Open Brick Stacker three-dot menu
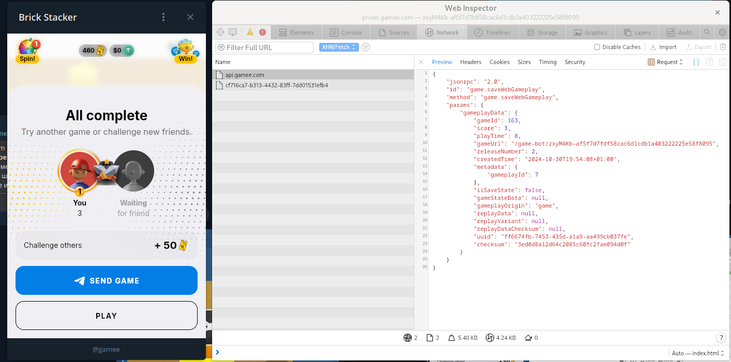Image resolution: width=731 pixels, height=362 pixels. (x=163, y=17)
